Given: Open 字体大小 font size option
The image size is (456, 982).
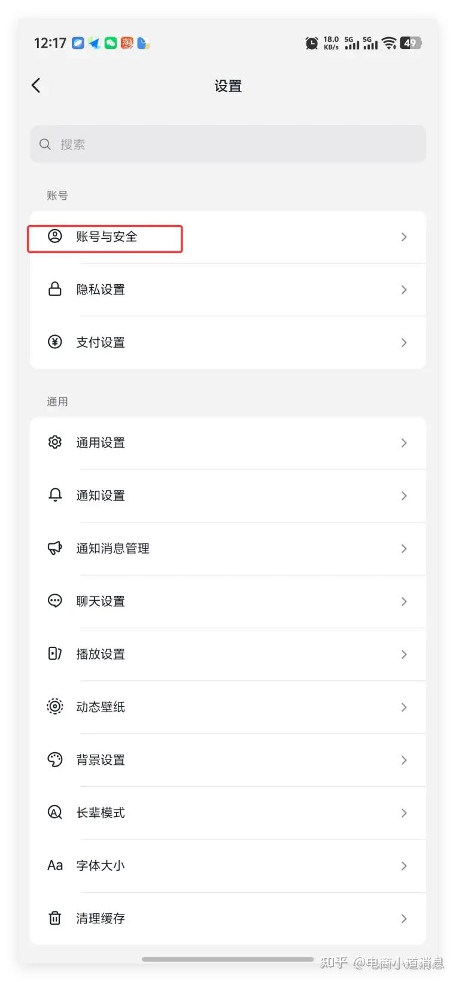Looking at the screenshot, I should click(x=101, y=865).
